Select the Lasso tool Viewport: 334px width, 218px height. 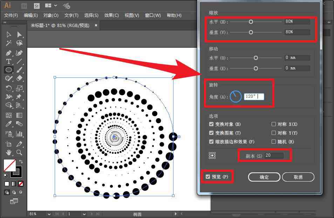[19, 43]
